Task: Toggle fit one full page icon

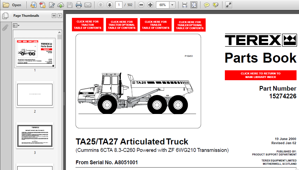Action: coord(194,5)
